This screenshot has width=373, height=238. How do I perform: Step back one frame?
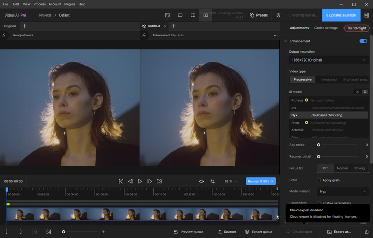point(131,181)
